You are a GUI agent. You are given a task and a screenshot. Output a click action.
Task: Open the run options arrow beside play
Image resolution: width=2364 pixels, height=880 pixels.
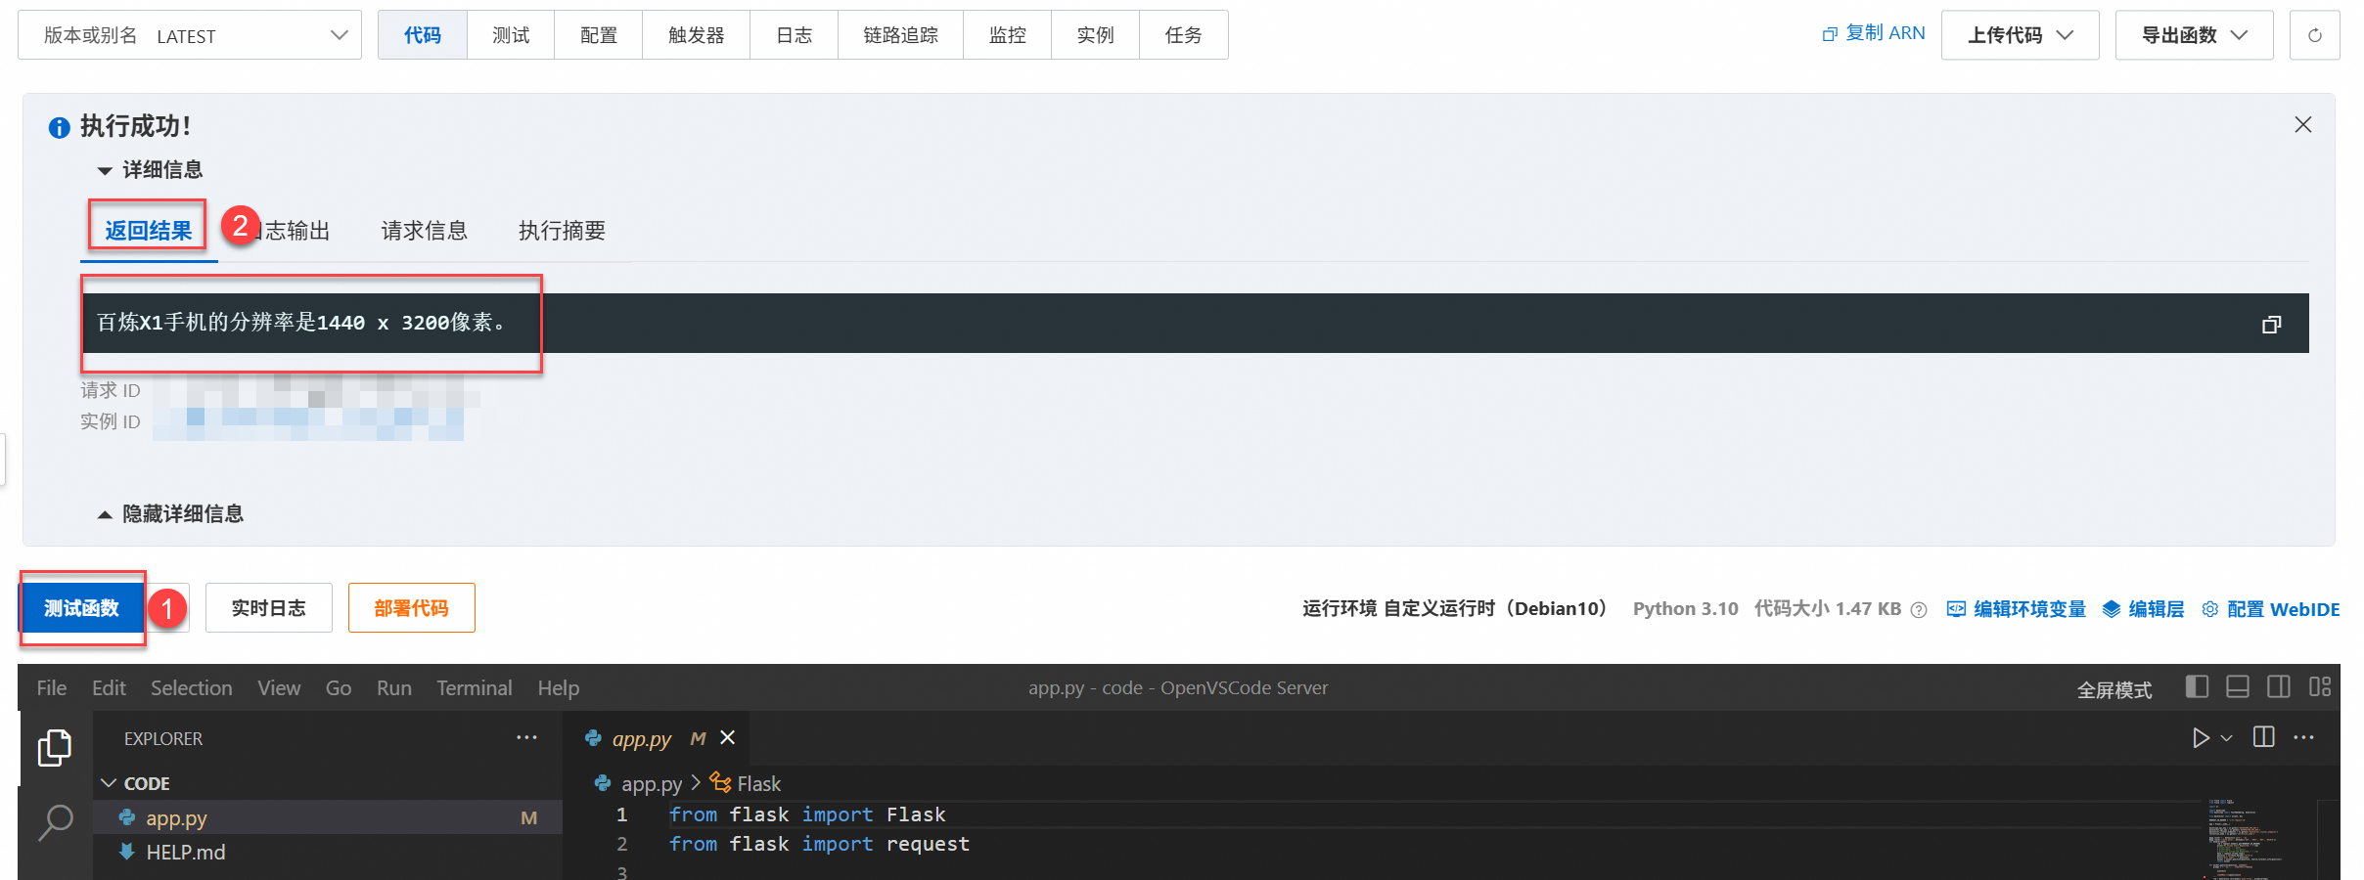pyautogui.click(x=2226, y=738)
